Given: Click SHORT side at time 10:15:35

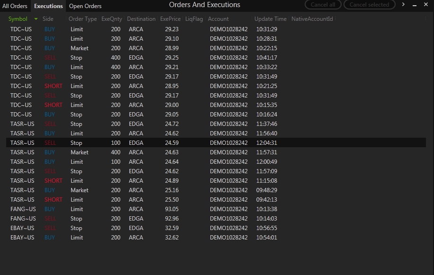Looking at the screenshot, I should tap(54, 105).
